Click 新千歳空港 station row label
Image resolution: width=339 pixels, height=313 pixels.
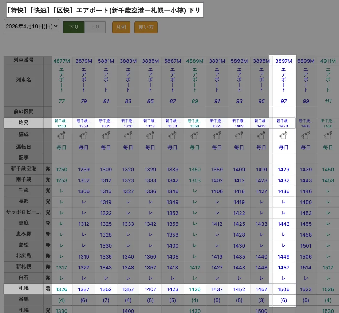[x=24, y=169]
